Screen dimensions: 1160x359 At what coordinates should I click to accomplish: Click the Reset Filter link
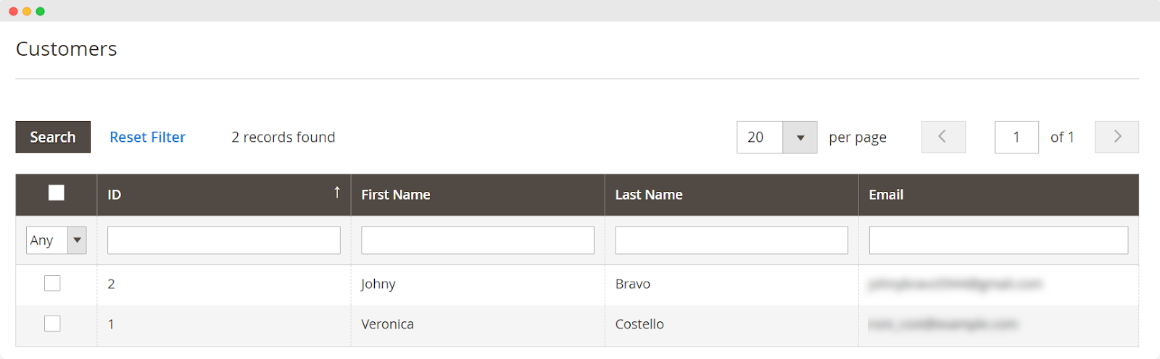pyautogui.click(x=147, y=137)
